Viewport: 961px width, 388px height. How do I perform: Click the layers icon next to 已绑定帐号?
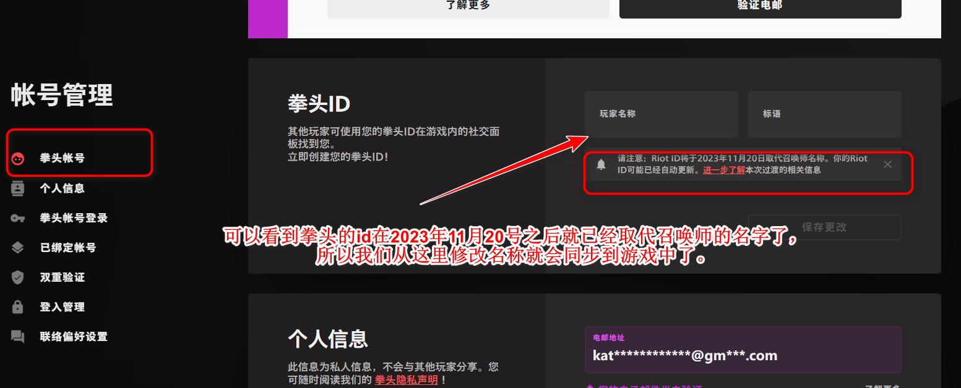click(18, 248)
